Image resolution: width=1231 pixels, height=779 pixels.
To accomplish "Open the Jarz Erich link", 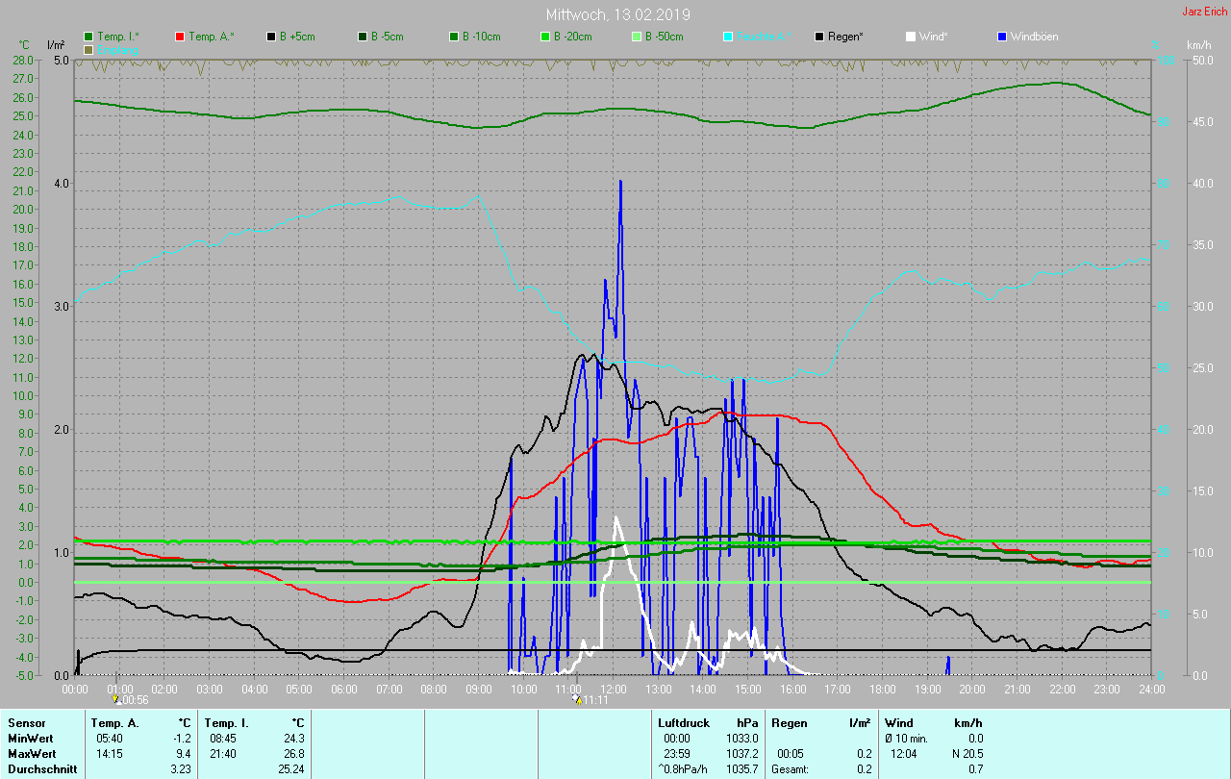I will [1204, 12].
